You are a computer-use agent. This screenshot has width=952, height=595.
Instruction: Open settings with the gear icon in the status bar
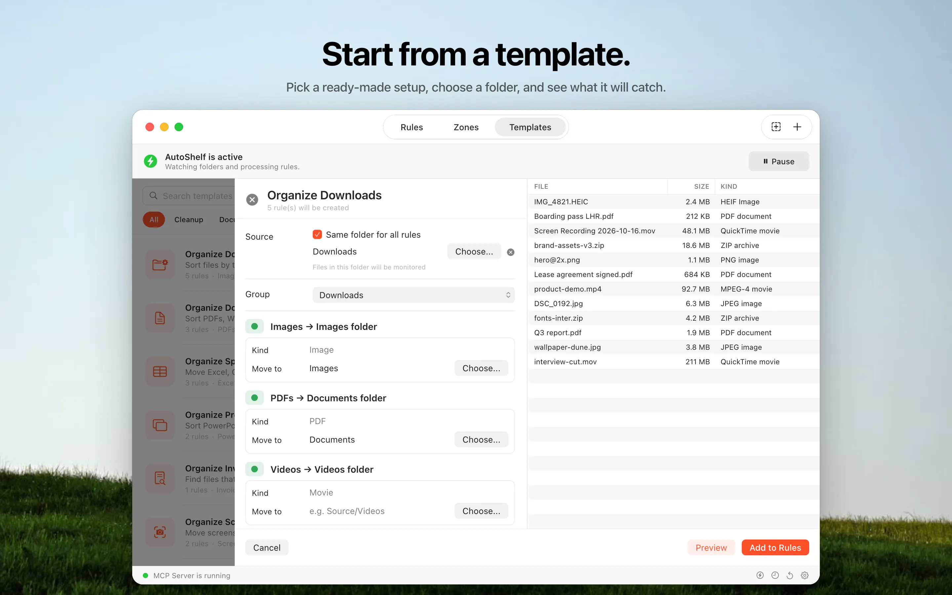point(805,575)
